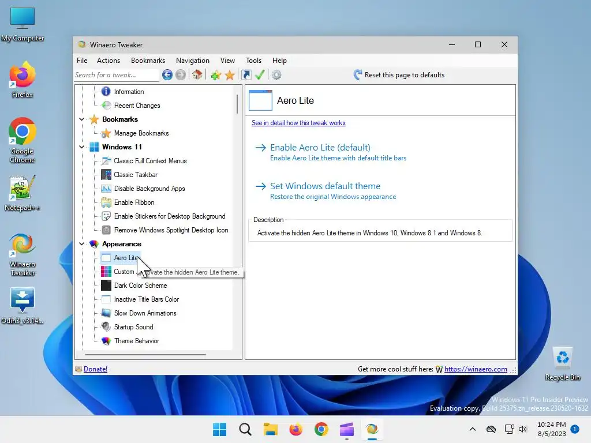
Task: Open settings with the gear toolbar icon
Action: tap(276, 75)
